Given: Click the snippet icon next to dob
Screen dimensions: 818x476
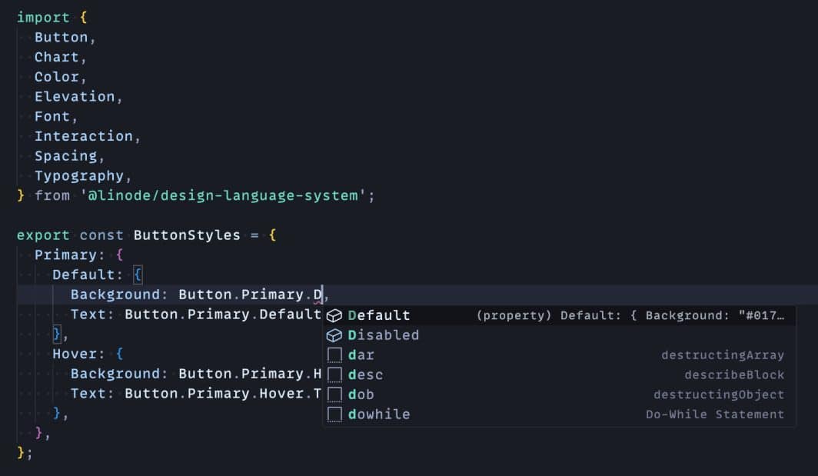Looking at the screenshot, I should point(334,394).
